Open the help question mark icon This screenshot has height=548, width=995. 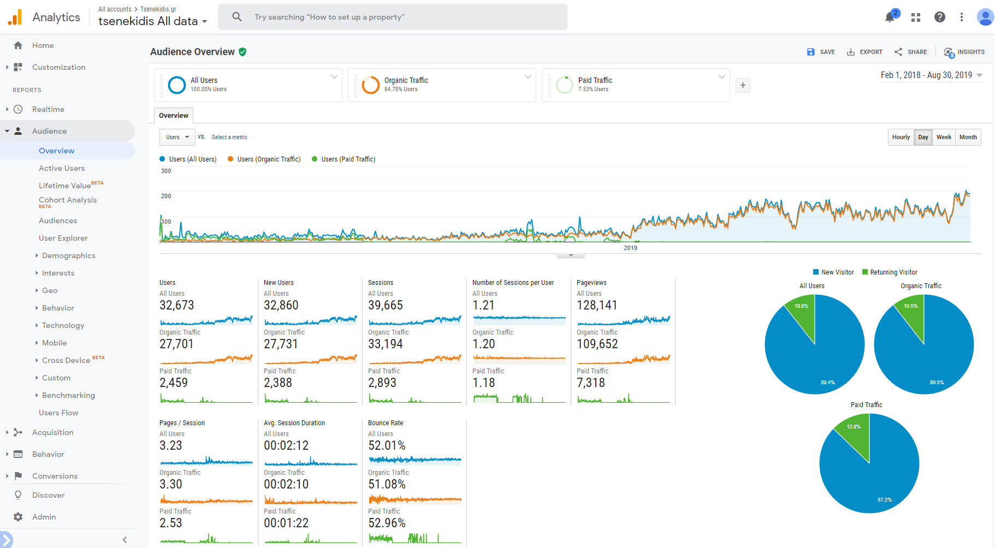click(939, 17)
